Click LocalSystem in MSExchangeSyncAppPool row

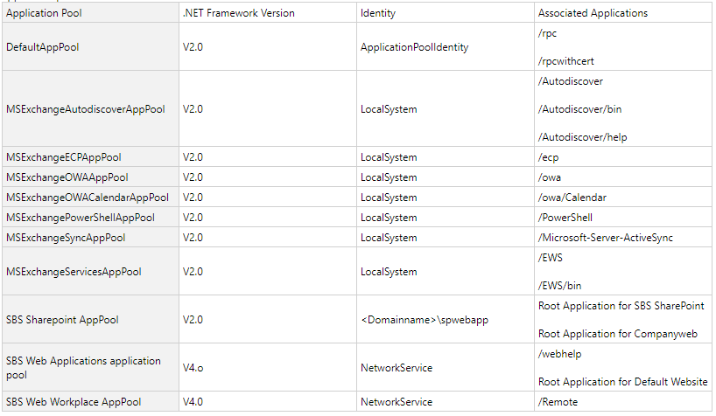click(x=389, y=238)
